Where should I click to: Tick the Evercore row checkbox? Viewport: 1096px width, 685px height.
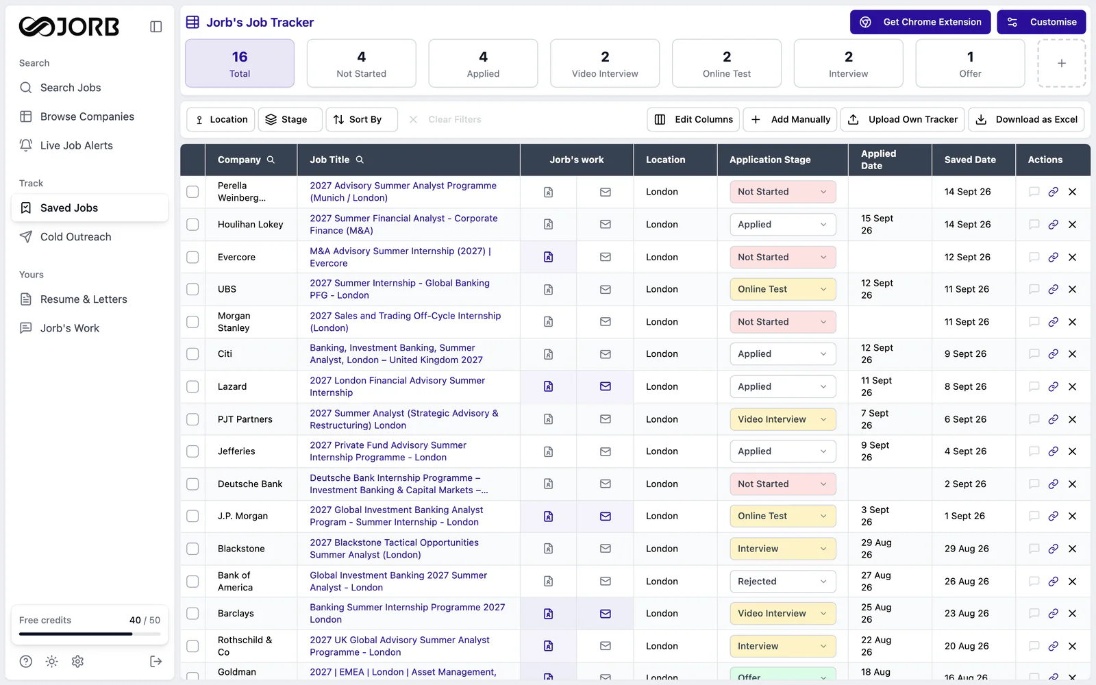(x=192, y=257)
